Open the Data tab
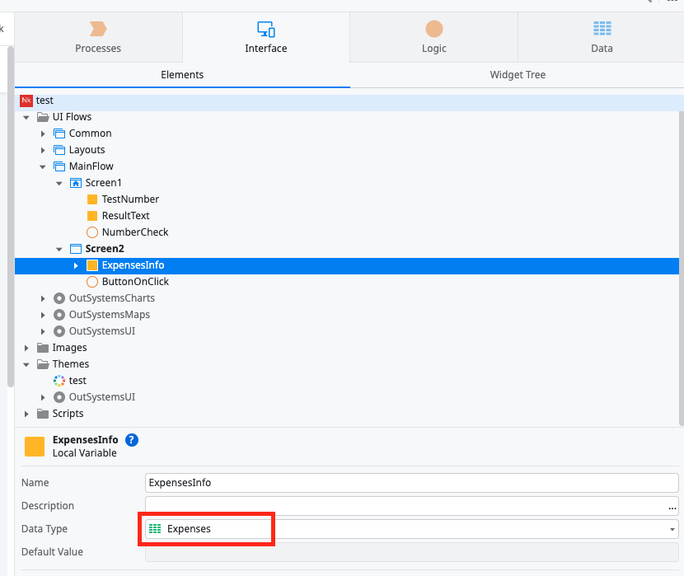 pyautogui.click(x=601, y=38)
